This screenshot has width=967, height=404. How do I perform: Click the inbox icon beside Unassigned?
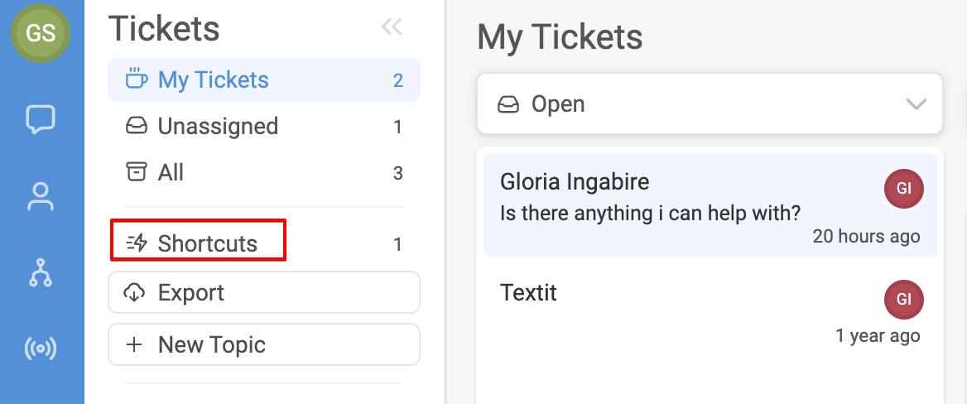(x=137, y=127)
